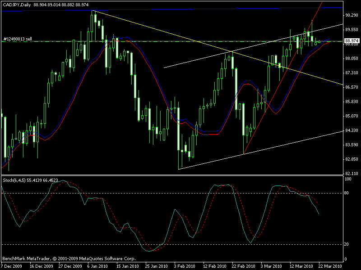
Task: Click the 90.290 price axis label
Action: (x=352, y=15)
